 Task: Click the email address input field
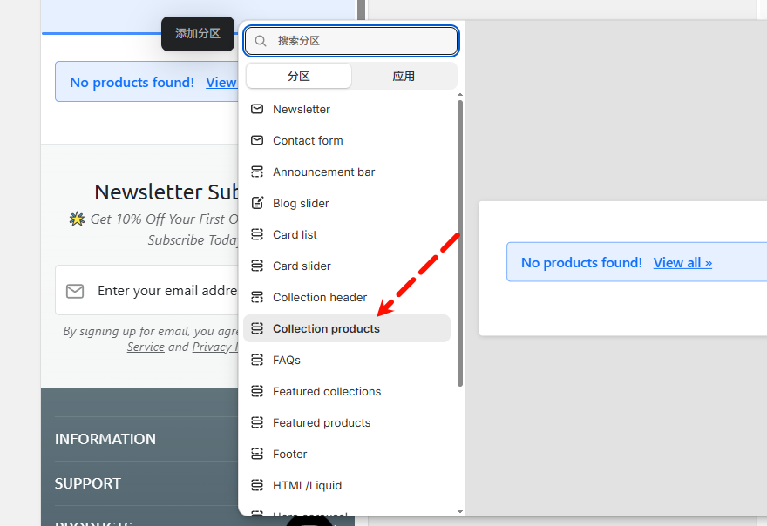[x=166, y=290]
